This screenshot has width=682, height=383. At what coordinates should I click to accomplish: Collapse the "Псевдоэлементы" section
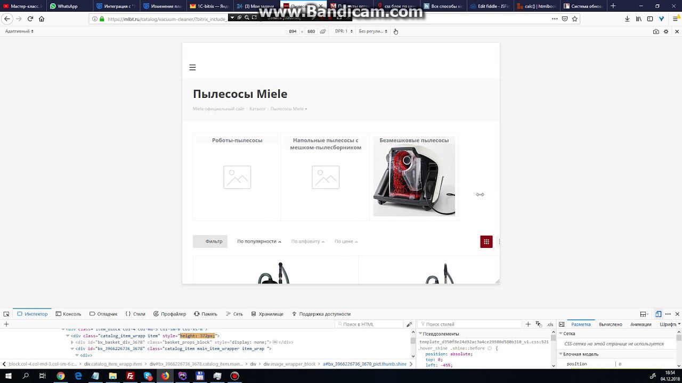click(x=421, y=334)
